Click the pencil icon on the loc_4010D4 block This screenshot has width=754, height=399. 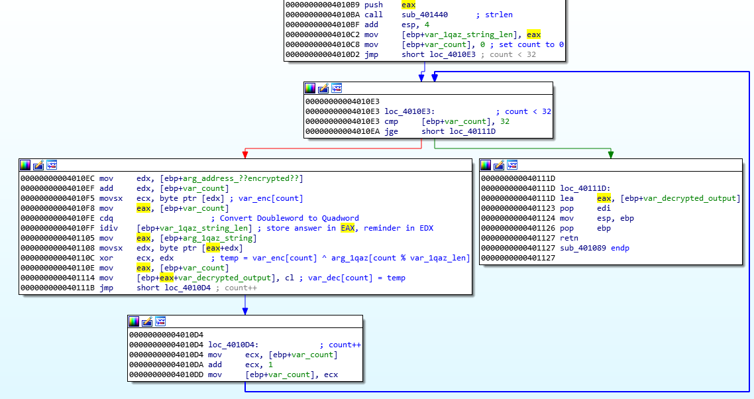pos(147,321)
